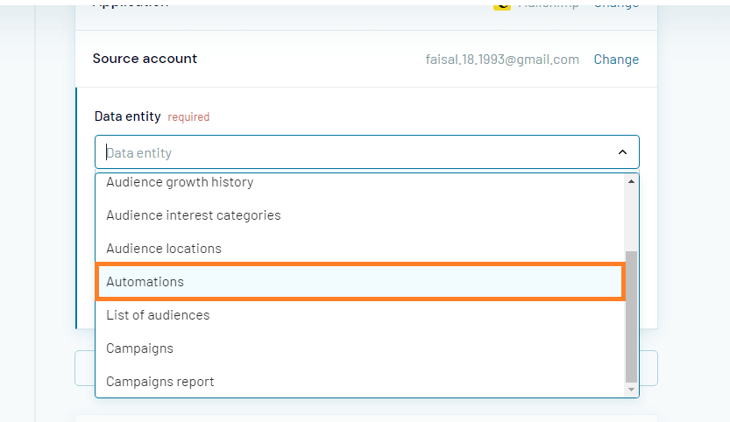Viewport: 730px width, 422px height.
Task: Click the Mailchimp application name text
Action: coord(549,5)
